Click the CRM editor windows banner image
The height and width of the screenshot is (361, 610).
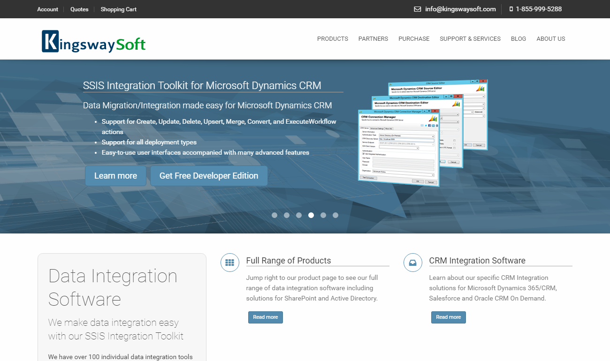[x=422, y=133]
